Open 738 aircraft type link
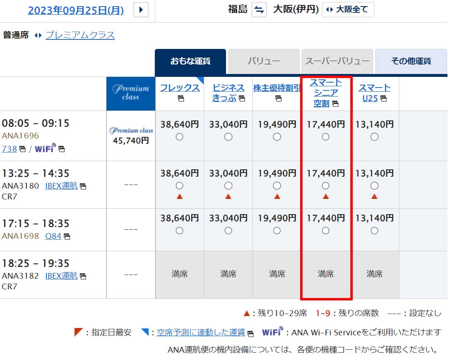Screen dimensions: 452x358 click(x=9, y=149)
